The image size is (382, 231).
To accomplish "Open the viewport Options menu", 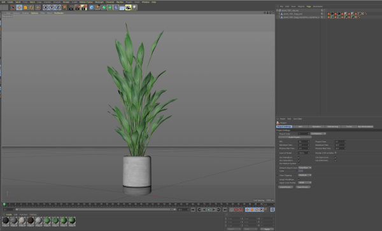I will coord(34,13).
